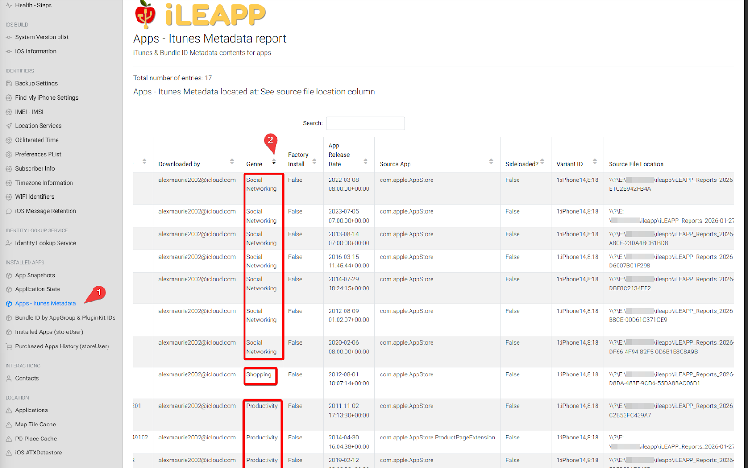Viewport: 748px width, 468px height.
Task: Open App Snapshots report
Action: pyautogui.click(x=35, y=275)
